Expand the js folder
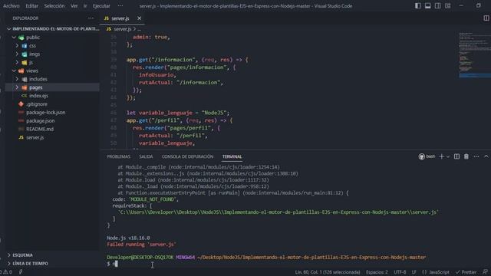This screenshot has height=276, width=491. 17,63
